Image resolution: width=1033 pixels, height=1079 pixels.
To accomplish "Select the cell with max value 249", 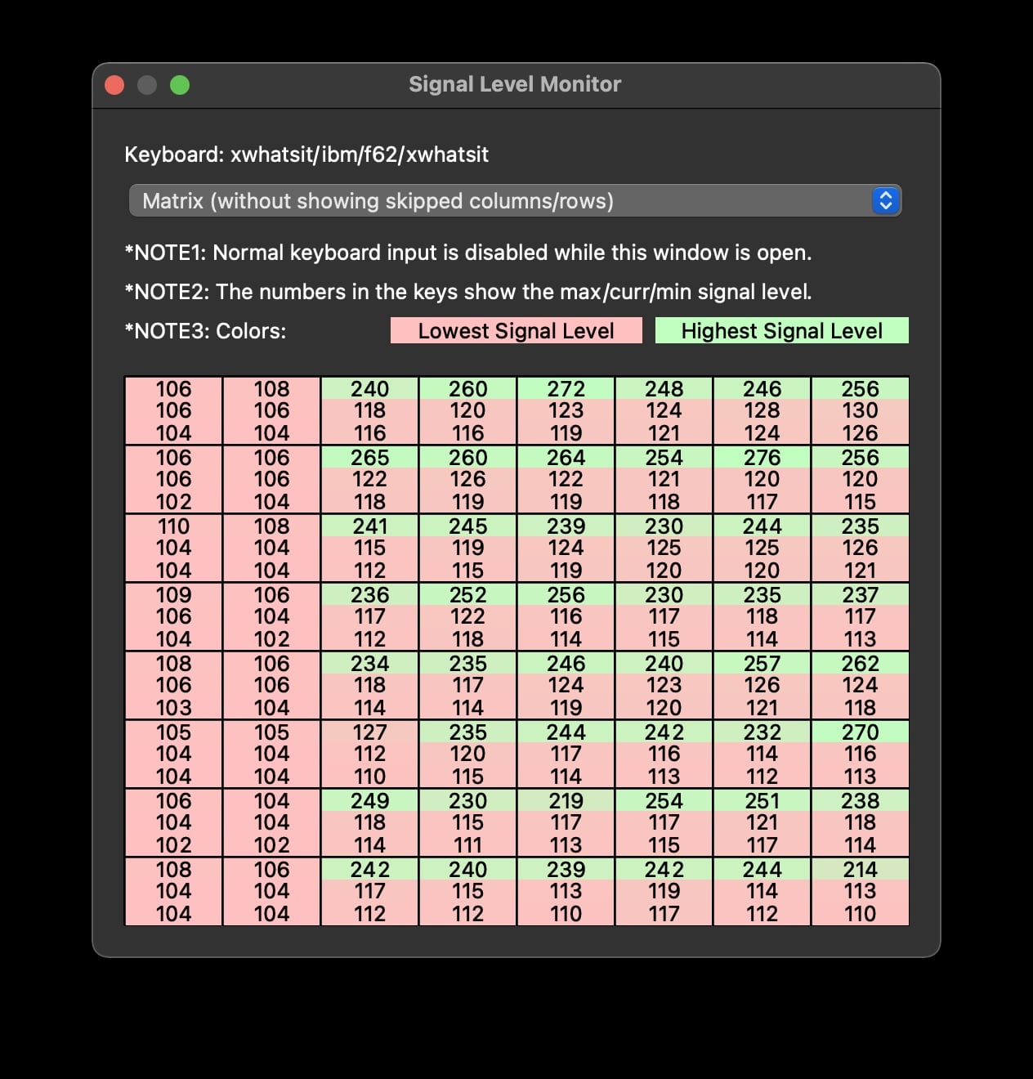I will coord(370,823).
